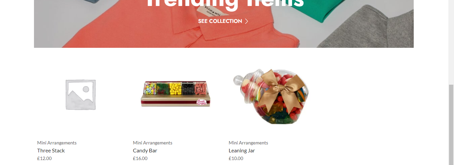Open Mini Arrangements category above Leaning Jar
Screen dimensions: 454x165
[248, 143]
